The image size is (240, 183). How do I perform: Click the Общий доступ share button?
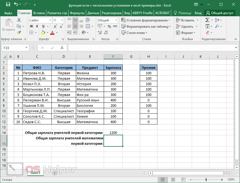(220, 13)
